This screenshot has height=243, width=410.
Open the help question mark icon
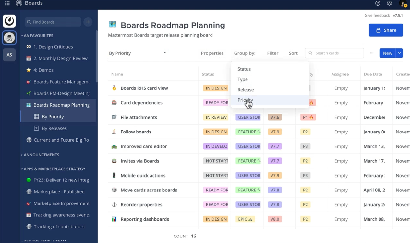378,3
